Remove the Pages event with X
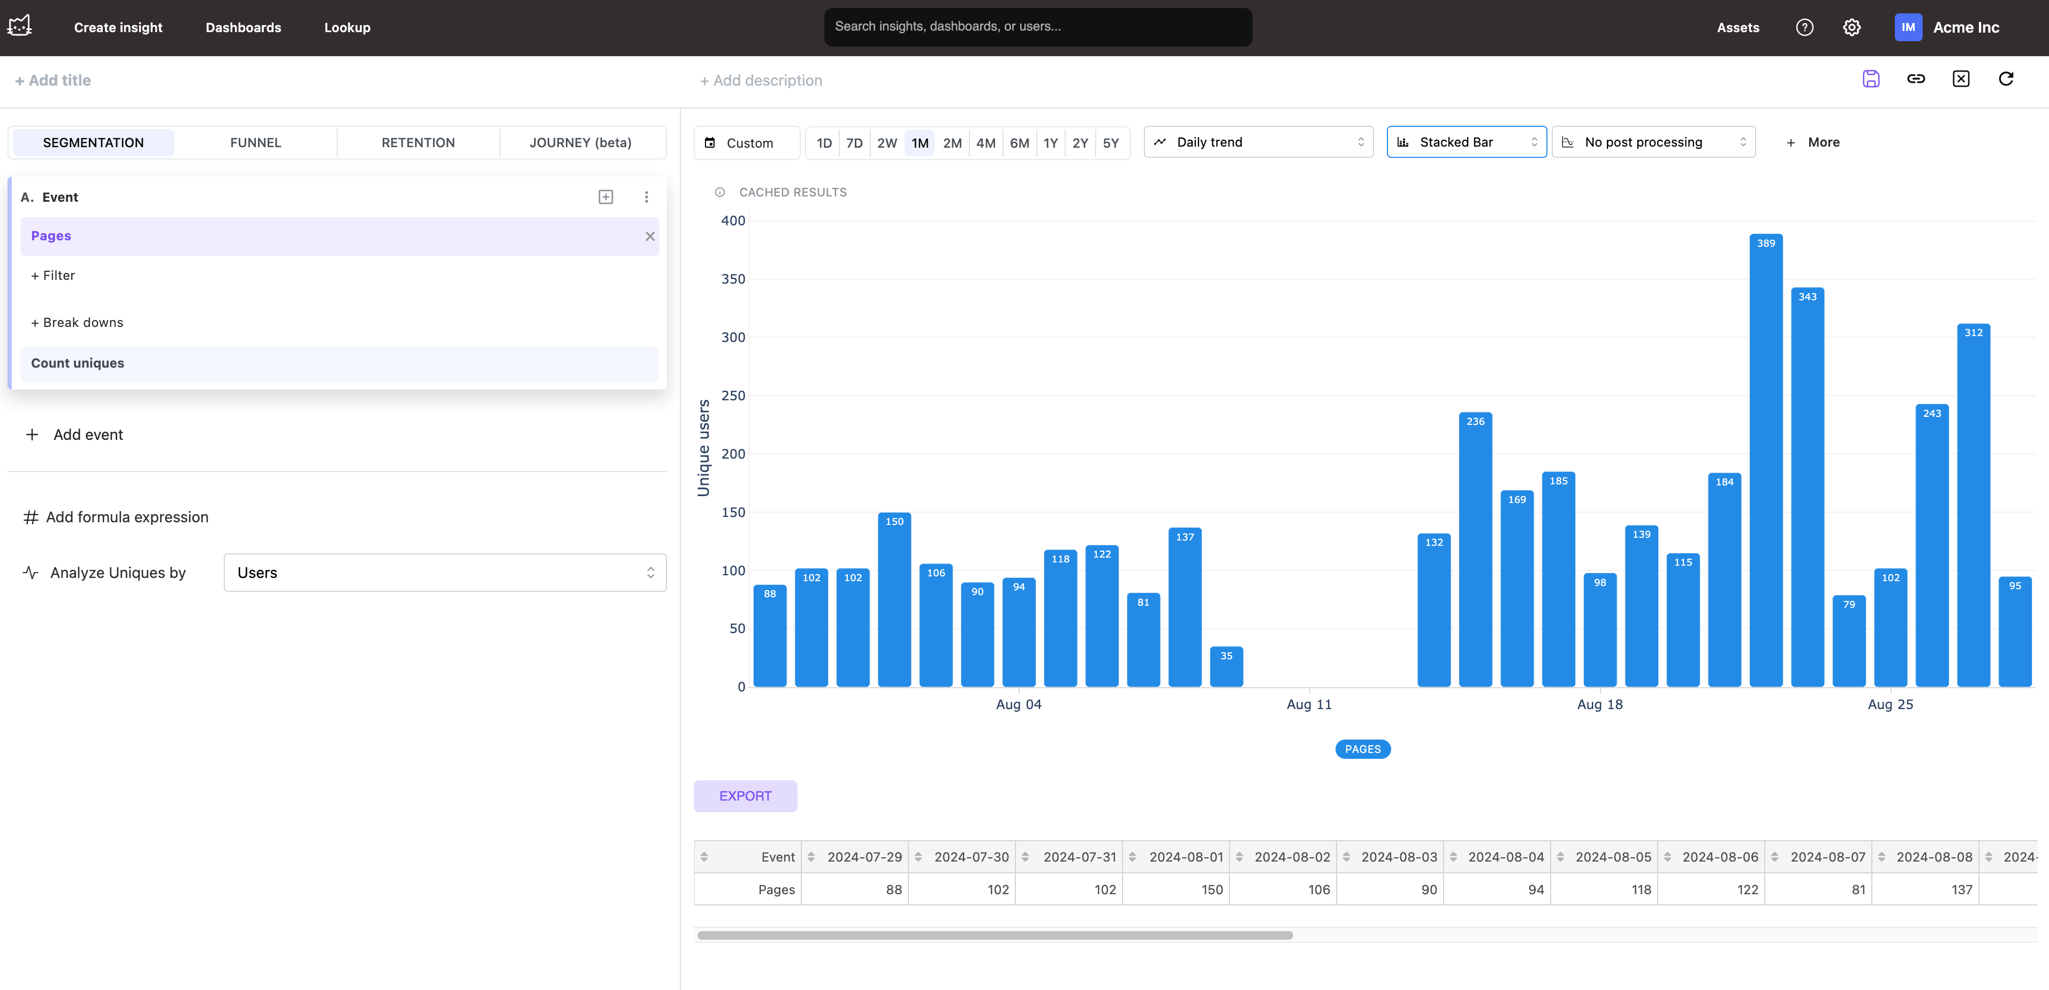The image size is (2049, 990). (650, 236)
